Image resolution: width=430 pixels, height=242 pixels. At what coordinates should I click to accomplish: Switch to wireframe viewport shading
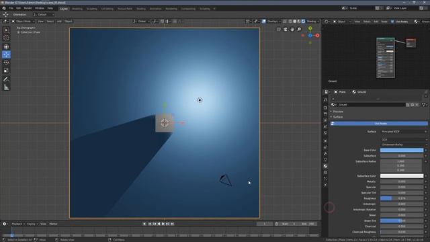click(290, 22)
